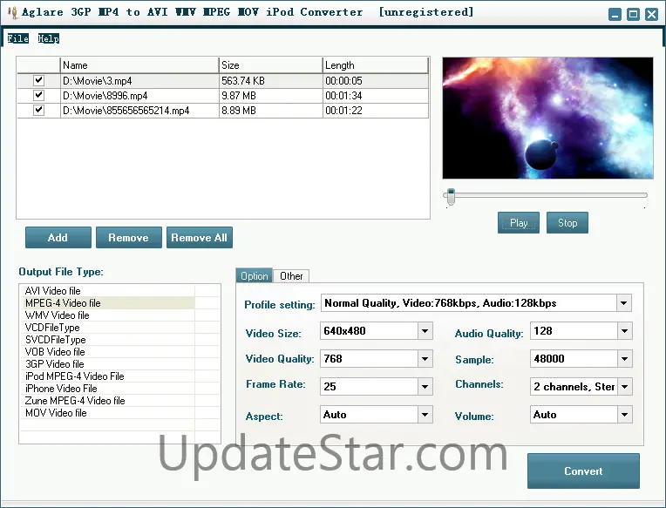Click the video preview image

548,118
